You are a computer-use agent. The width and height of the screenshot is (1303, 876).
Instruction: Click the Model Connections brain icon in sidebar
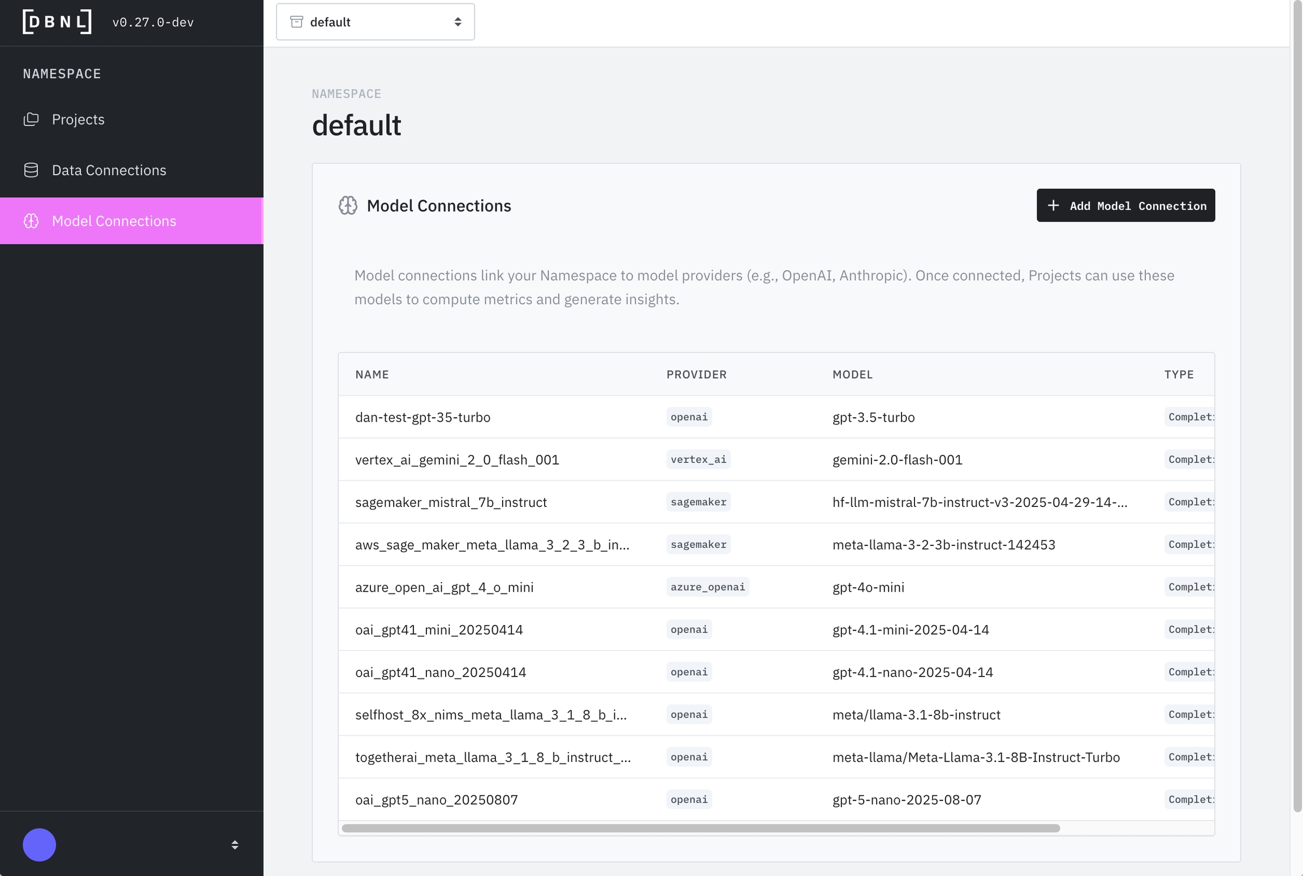click(31, 221)
